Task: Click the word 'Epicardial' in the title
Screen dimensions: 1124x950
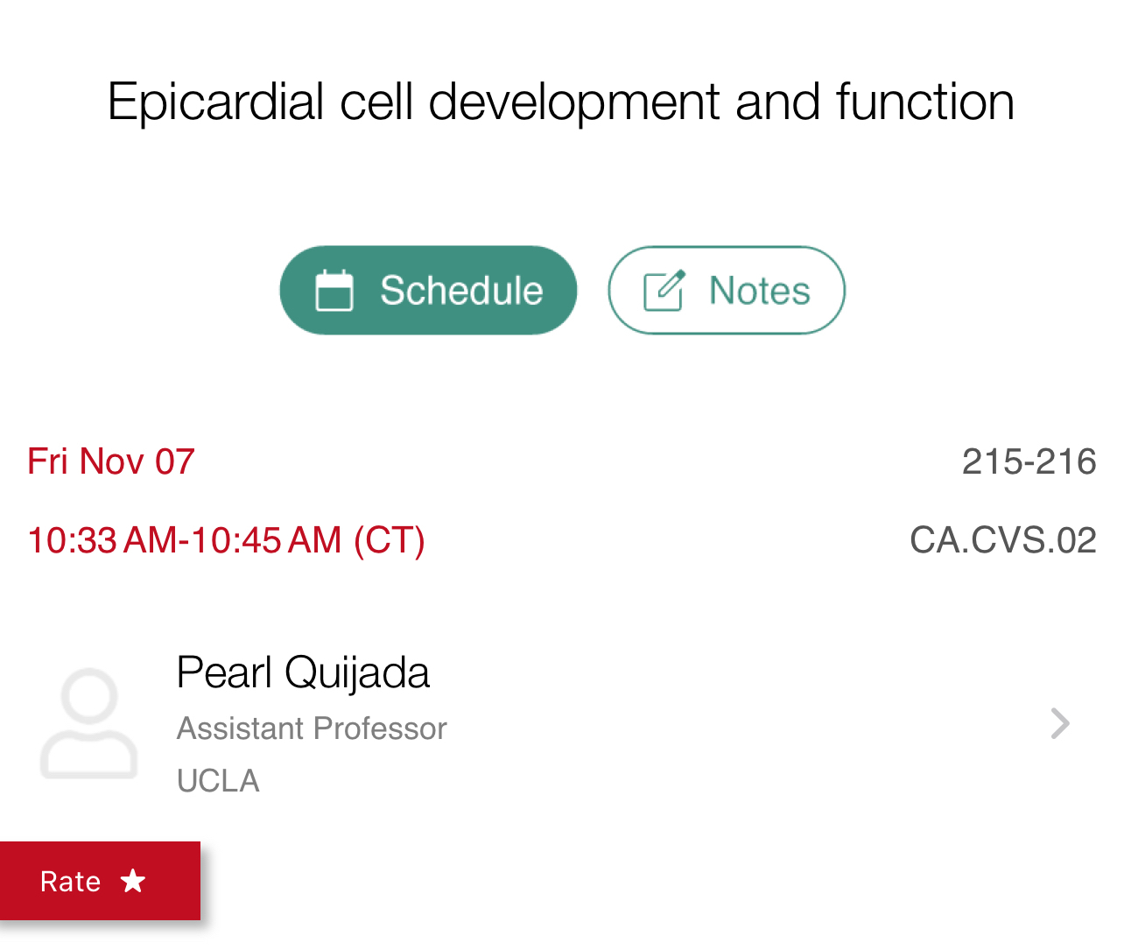Action: 216,102
